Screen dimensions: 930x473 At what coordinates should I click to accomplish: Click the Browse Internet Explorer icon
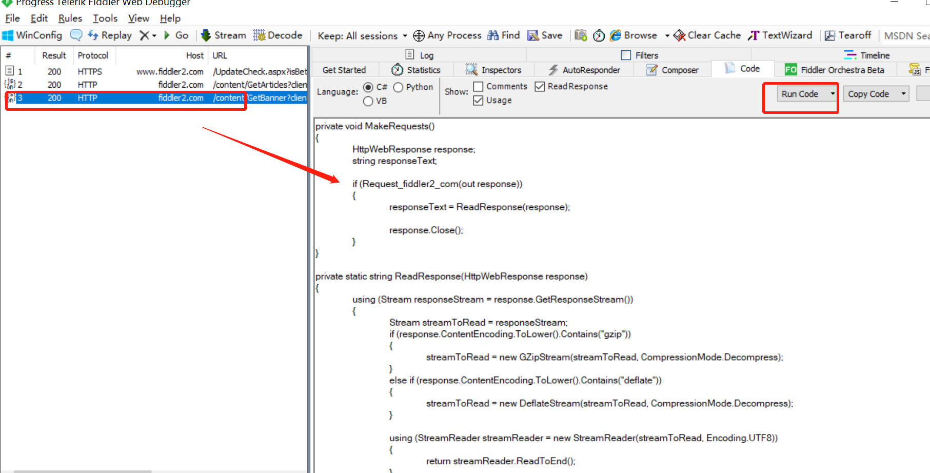tap(616, 35)
